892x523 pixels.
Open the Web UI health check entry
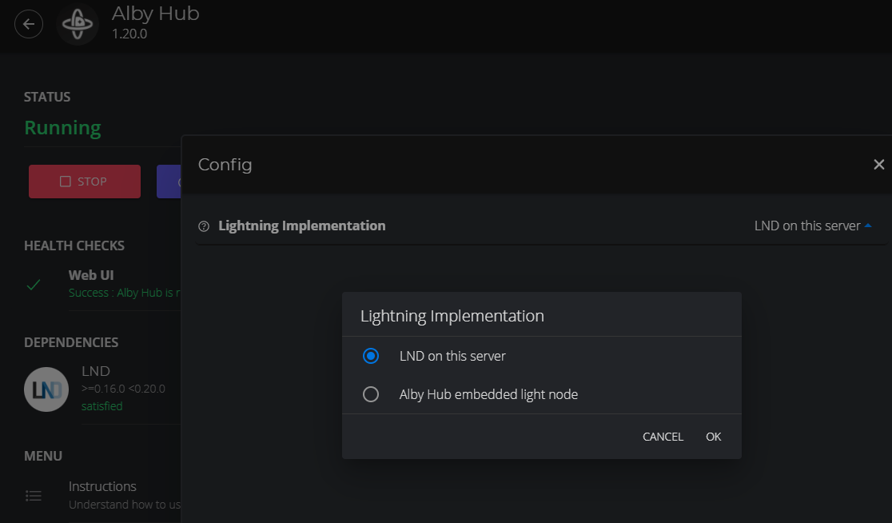pyautogui.click(x=91, y=275)
